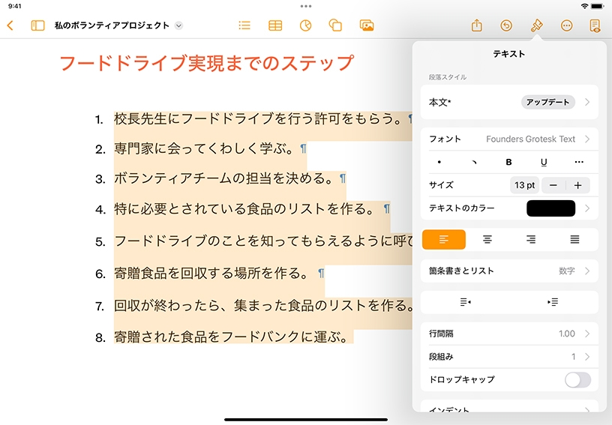Tap the アップデート button
Screen dimensions: 612x425
click(547, 102)
